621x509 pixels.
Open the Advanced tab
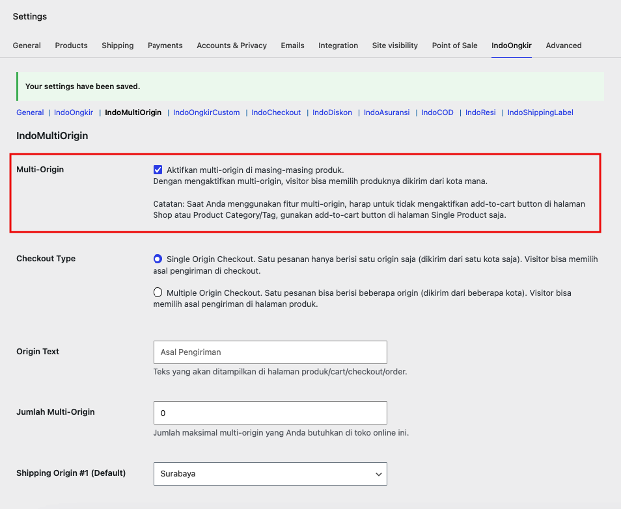[x=564, y=46]
